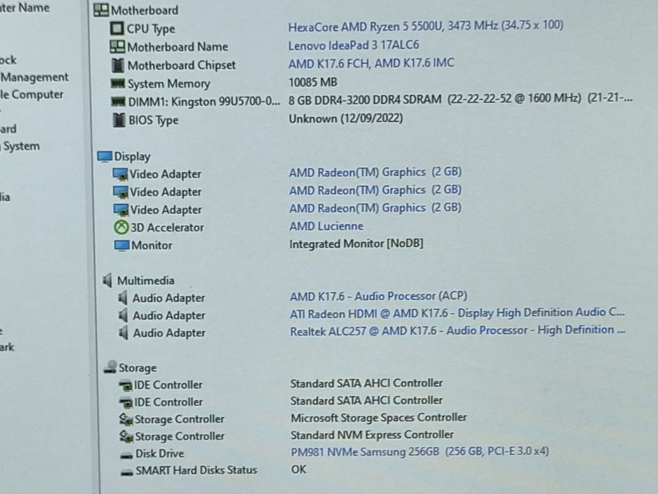Select 'Unknown (12/09/2022)' BIOS value
The width and height of the screenshot is (658, 494).
[346, 119]
